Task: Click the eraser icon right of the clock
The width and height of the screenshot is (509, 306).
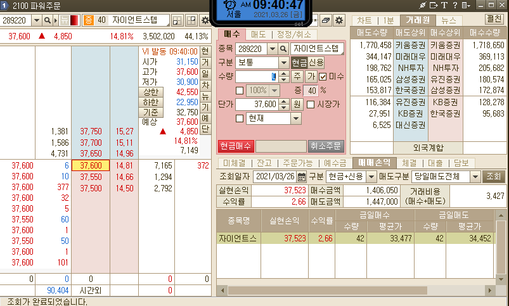Action: [326, 20]
